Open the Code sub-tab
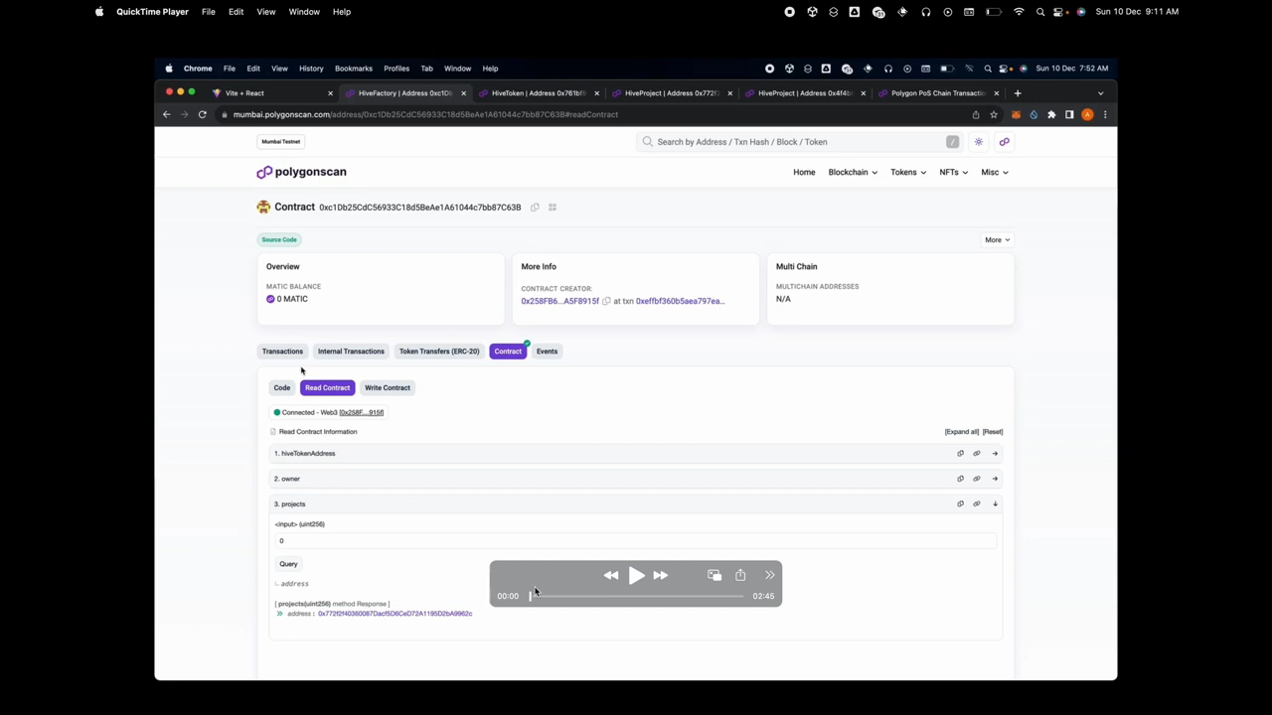The height and width of the screenshot is (715, 1272). click(x=282, y=388)
